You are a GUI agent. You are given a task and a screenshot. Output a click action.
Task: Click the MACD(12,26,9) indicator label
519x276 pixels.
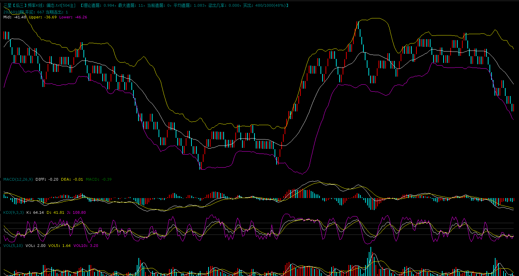coord(18,179)
